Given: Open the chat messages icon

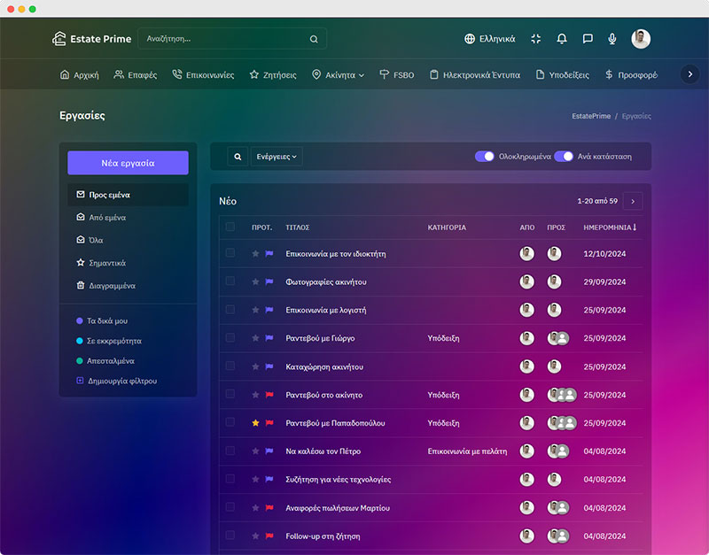Looking at the screenshot, I should (588, 39).
